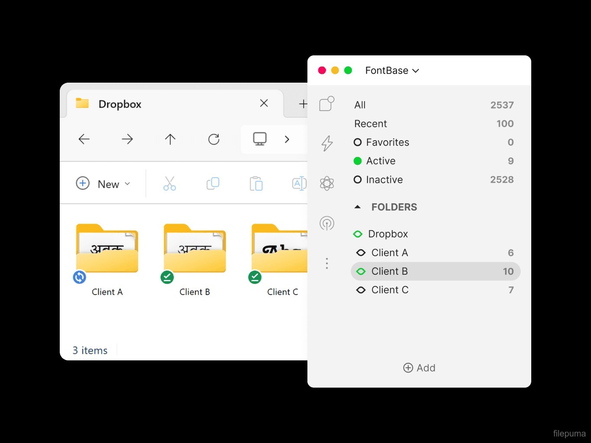Viewport: 591px width, 443px height.
Task: Click the scissors Cut icon
Action: tap(169, 183)
